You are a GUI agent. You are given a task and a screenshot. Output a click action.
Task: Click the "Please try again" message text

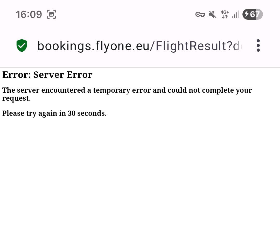pos(34,113)
